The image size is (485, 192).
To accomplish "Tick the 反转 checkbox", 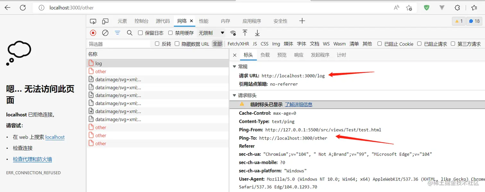I will point(157,44).
